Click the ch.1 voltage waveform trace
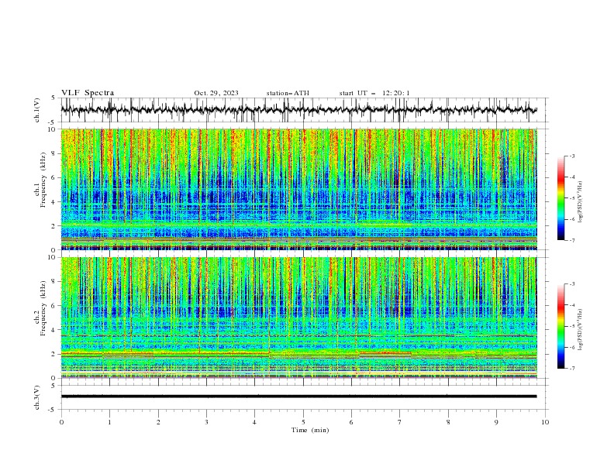 [x=298, y=110]
